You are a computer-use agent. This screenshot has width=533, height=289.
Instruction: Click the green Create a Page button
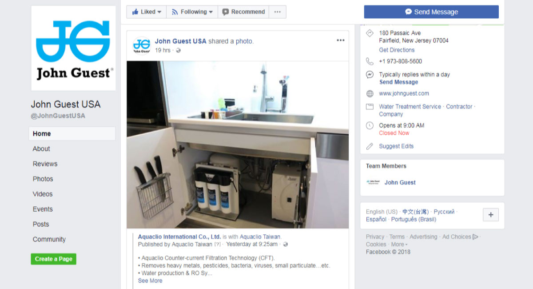(53, 259)
